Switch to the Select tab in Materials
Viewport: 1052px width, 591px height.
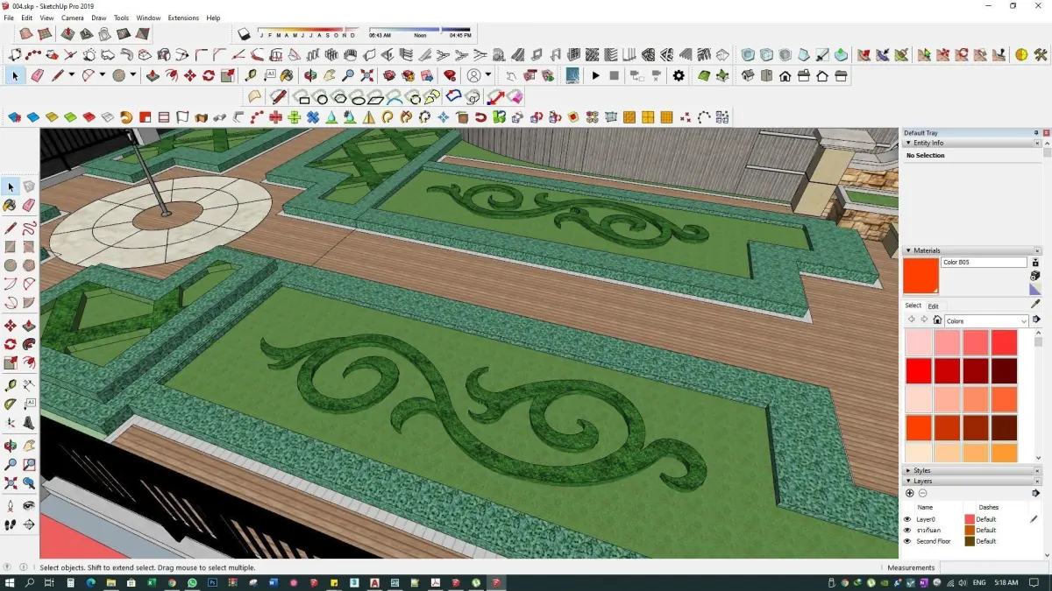(913, 306)
